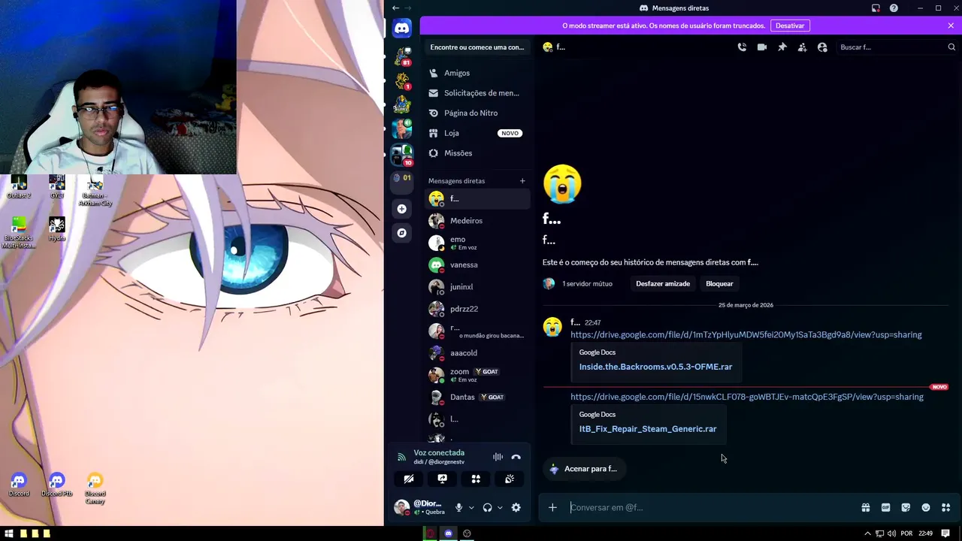Click Desfazer amizade button

point(663,284)
